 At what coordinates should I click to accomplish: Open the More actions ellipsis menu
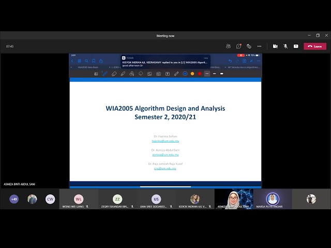[x=259, y=46]
